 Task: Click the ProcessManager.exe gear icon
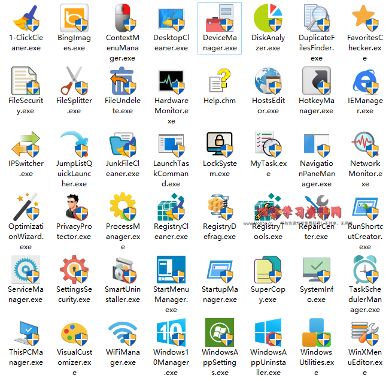click(123, 207)
